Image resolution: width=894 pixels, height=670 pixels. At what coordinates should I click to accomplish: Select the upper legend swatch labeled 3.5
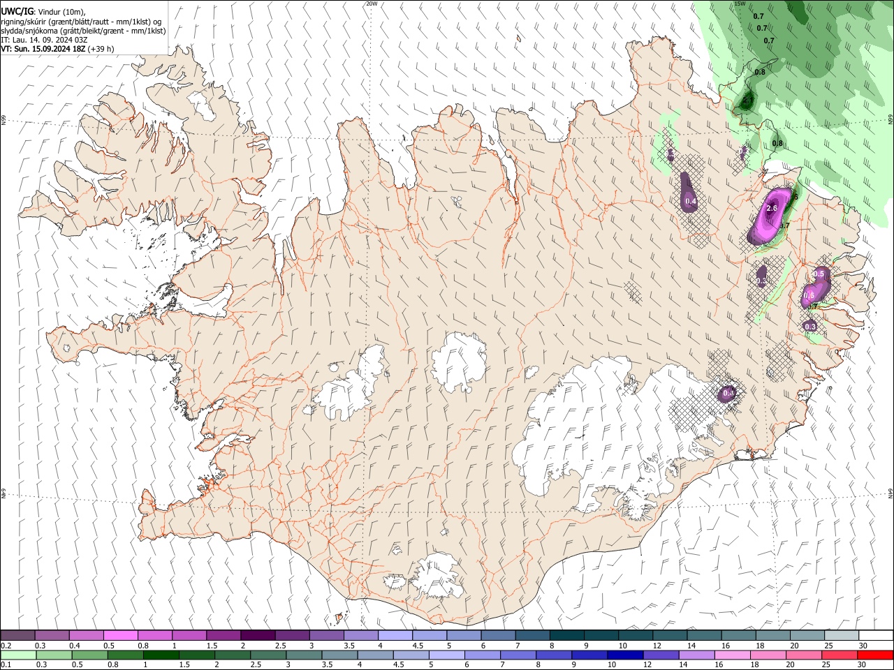tap(360, 636)
